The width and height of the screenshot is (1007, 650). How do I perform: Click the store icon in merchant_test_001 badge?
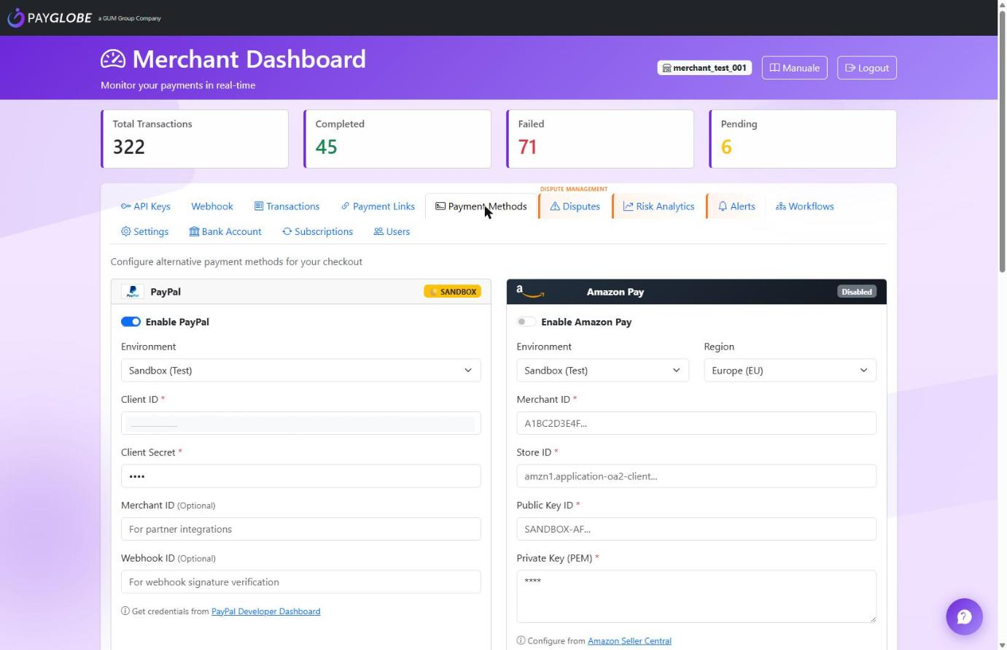[x=666, y=68]
